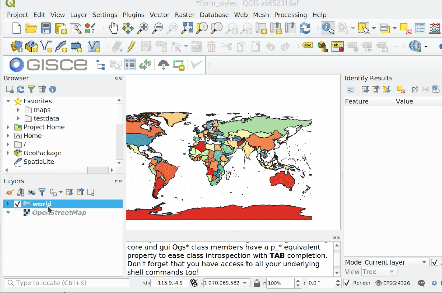
Task: Activate the Identify Features tool
Action: click(327, 28)
